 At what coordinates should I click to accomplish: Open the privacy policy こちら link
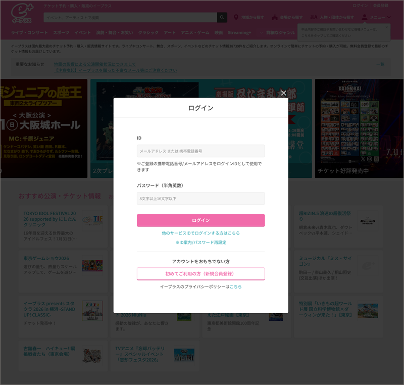coord(235,286)
